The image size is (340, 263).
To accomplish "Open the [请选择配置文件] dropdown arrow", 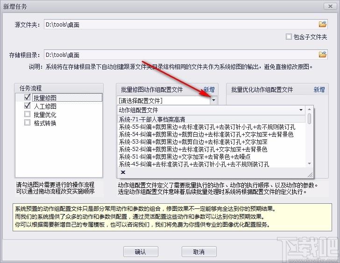I will (213, 100).
